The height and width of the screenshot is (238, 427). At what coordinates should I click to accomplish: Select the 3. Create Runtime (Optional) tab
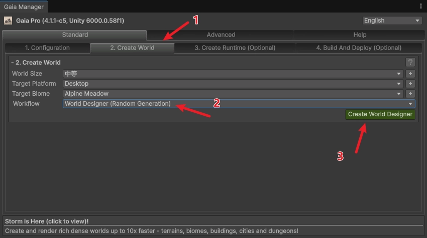[x=235, y=48]
